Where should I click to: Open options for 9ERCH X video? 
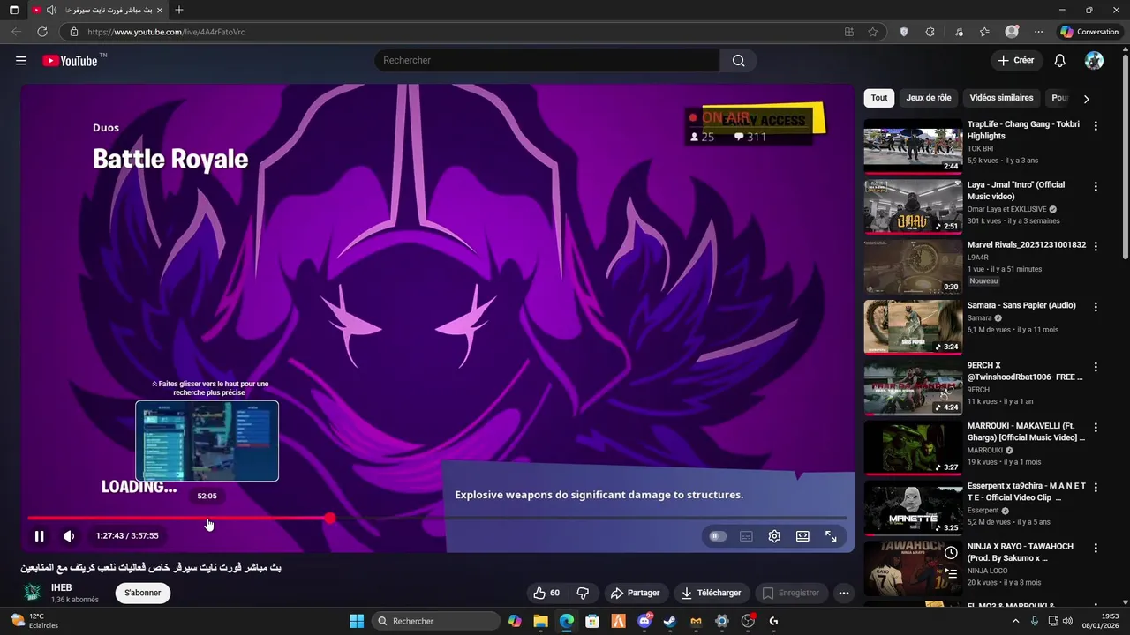1096,367
